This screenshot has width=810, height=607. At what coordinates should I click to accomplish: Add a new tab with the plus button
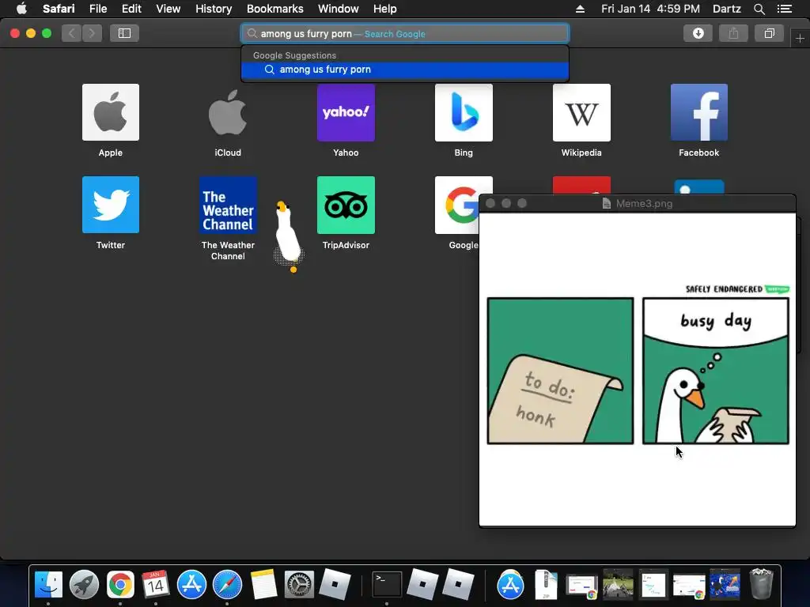coord(800,38)
